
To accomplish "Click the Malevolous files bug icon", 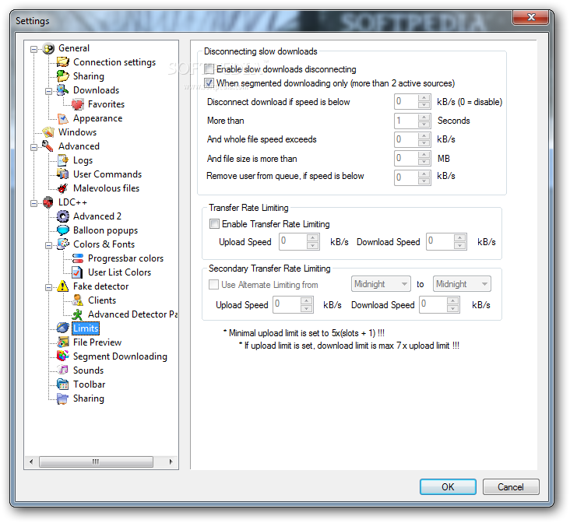I will (63, 188).
